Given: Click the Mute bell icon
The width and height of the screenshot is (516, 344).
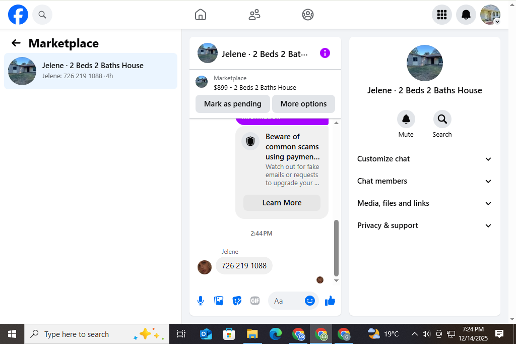Looking at the screenshot, I should (406, 119).
